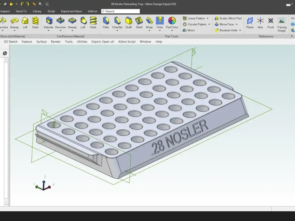Image resolution: width=295 pixels, height=221 pixels.
Task: Open the Script ribbon tab
Action: coord(51,11)
